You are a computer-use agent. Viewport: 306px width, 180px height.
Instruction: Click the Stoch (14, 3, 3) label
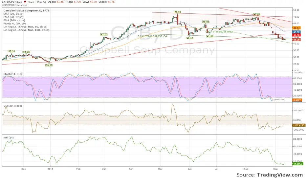tap(13, 74)
